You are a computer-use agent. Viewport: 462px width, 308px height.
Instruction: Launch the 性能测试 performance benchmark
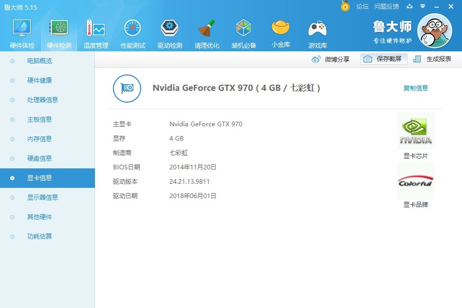[132, 31]
